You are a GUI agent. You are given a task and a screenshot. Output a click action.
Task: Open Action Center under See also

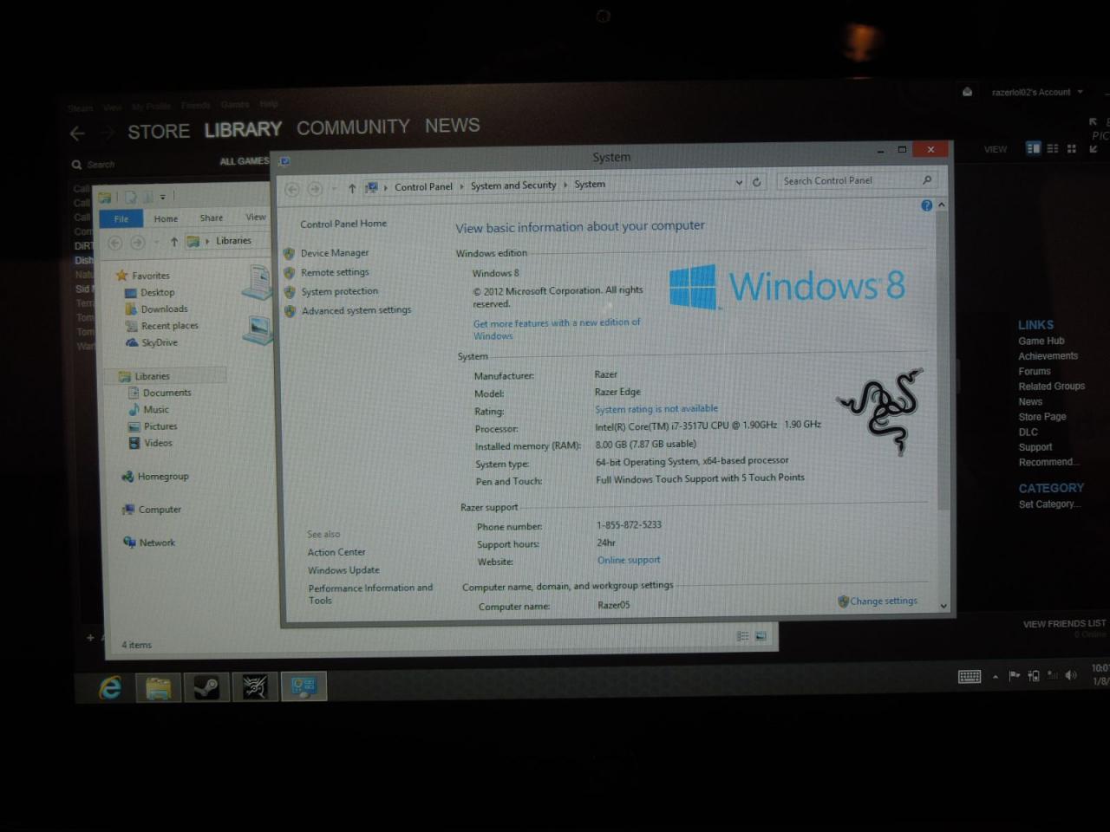coord(336,552)
